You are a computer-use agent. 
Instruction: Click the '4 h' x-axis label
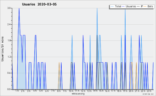pyautogui.click(x=35, y=91)
